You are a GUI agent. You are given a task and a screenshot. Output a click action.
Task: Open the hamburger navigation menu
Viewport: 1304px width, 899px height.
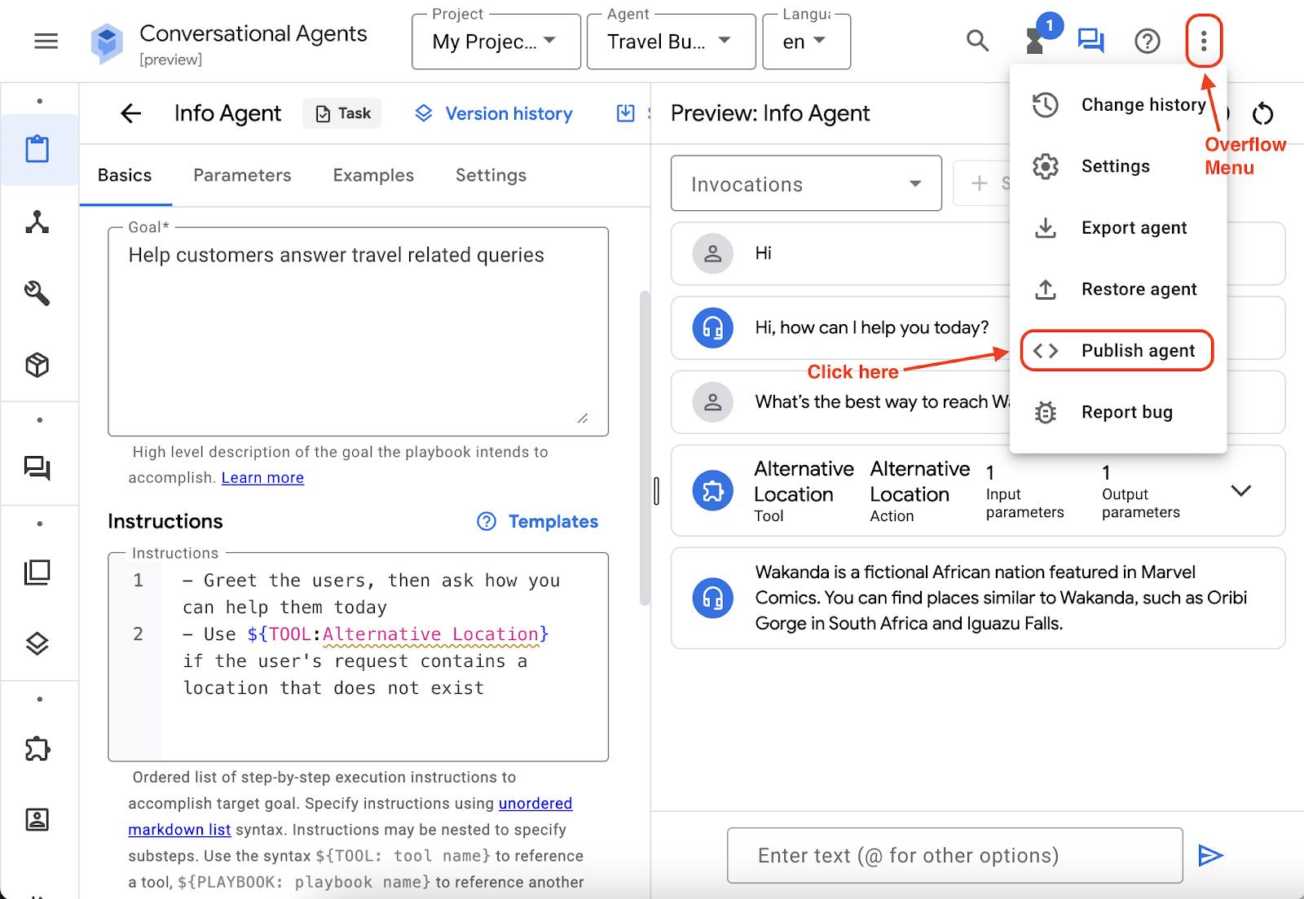click(x=46, y=41)
